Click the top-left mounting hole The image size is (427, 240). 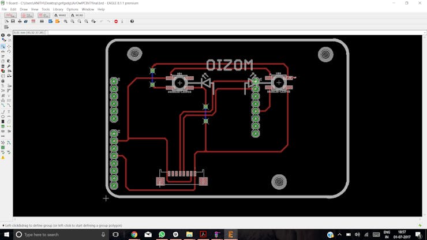134,54
